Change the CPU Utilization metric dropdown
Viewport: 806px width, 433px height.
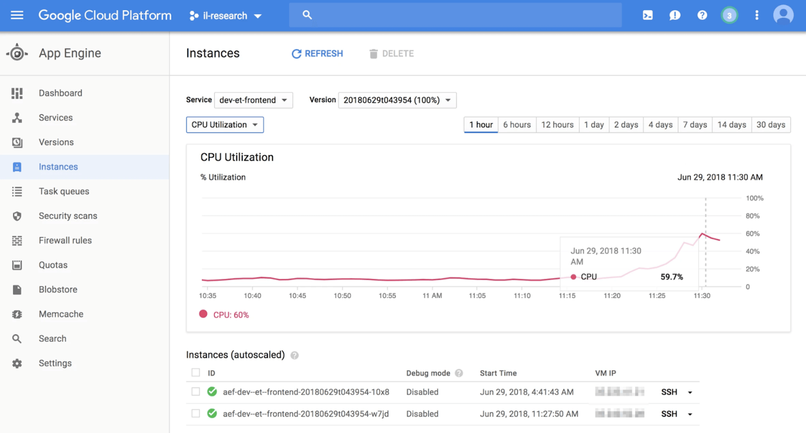pyautogui.click(x=224, y=124)
